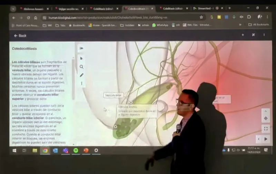The height and width of the screenshot is (174, 276).
Task: Open the Windows Start menu
Action: coord(14,151)
